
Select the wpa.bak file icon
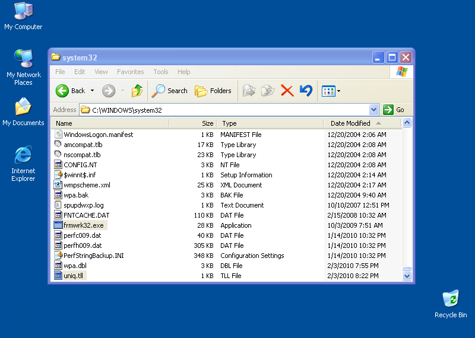[58, 195]
